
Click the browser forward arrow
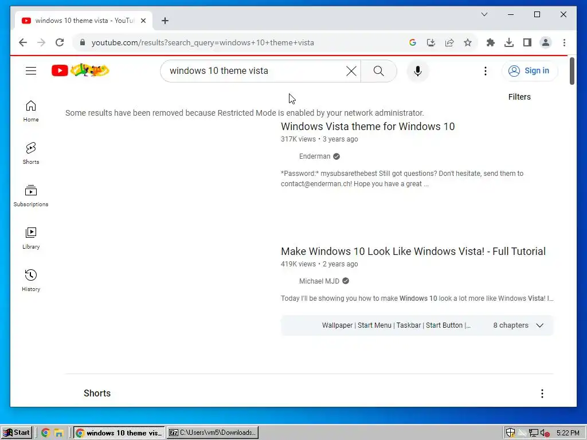coord(41,42)
